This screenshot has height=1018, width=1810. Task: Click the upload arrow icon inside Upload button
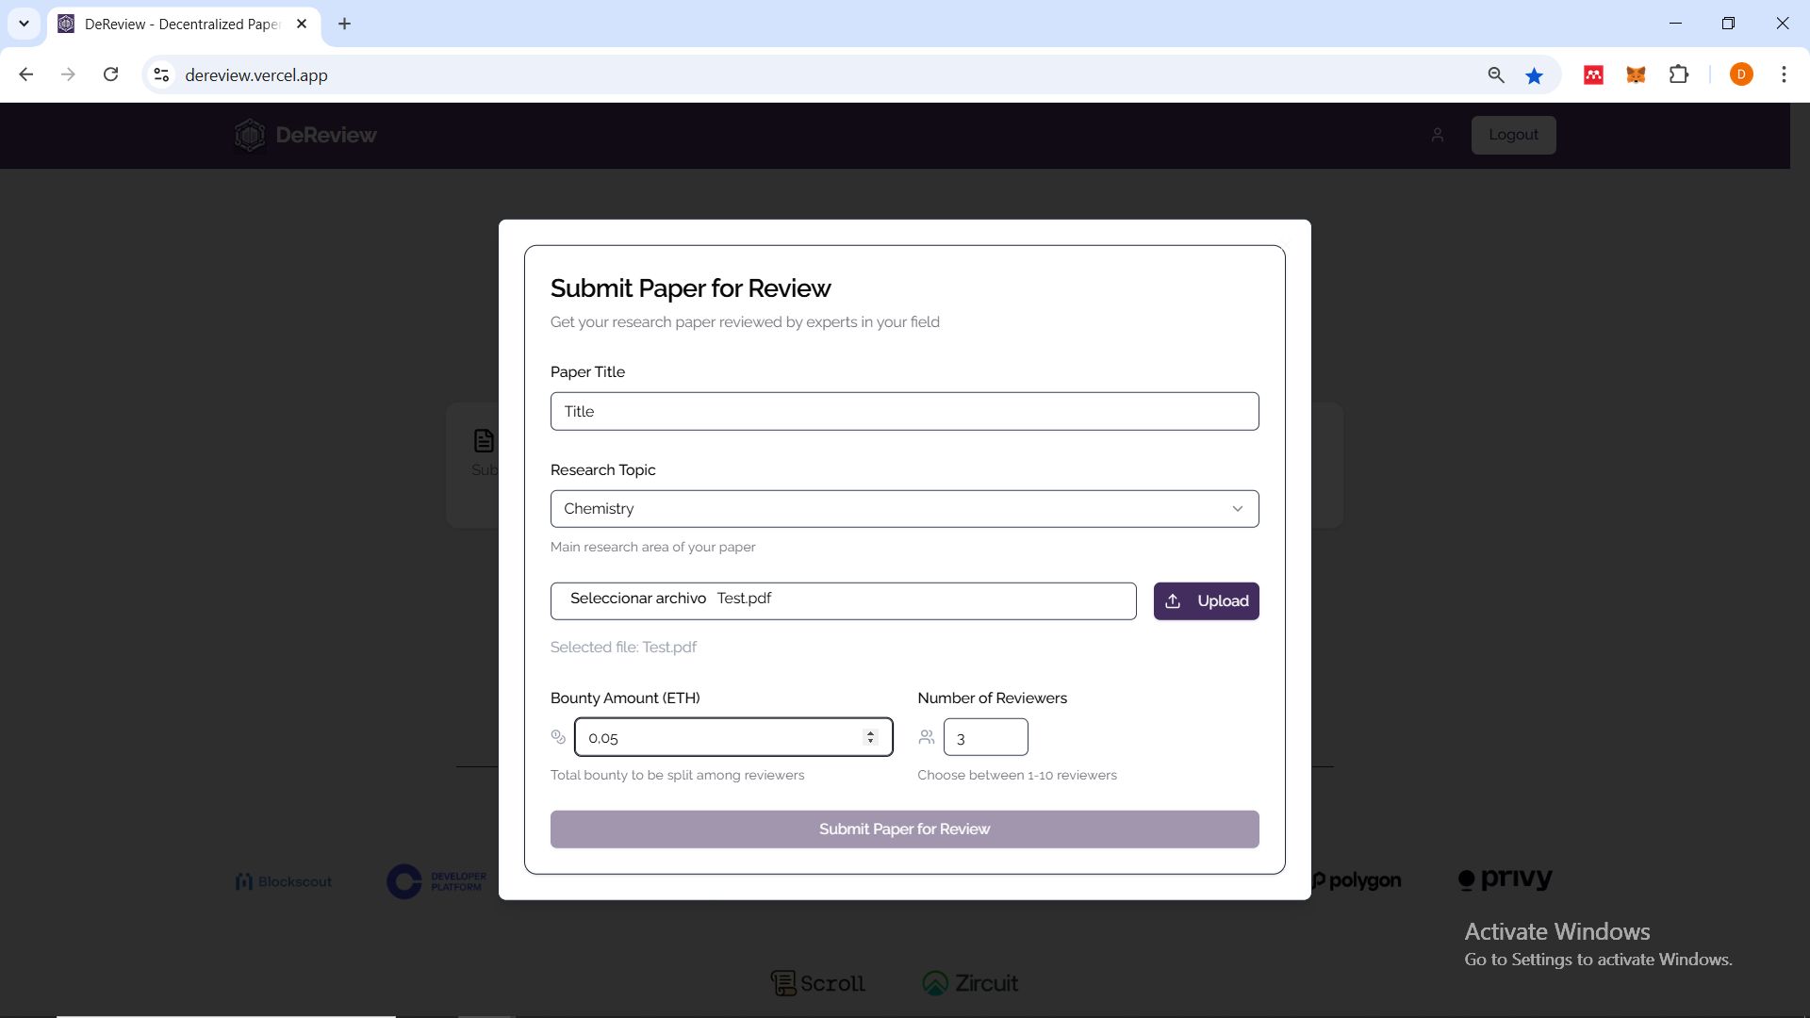point(1173,600)
